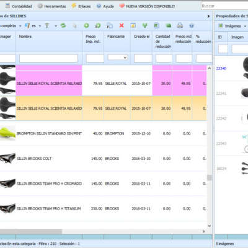This screenshot has width=248, height=248.
Task: Open the es language dropdown arrow
Action: point(40,26)
